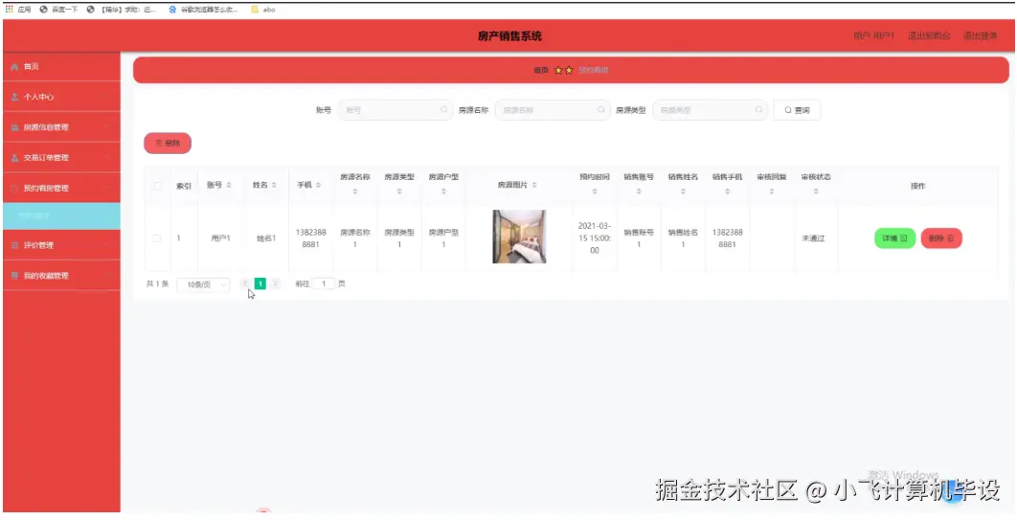Expand the 我的收藏管理 menu chevron
Image resolution: width=1017 pixels, height=520 pixels.
click(x=107, y=276)
